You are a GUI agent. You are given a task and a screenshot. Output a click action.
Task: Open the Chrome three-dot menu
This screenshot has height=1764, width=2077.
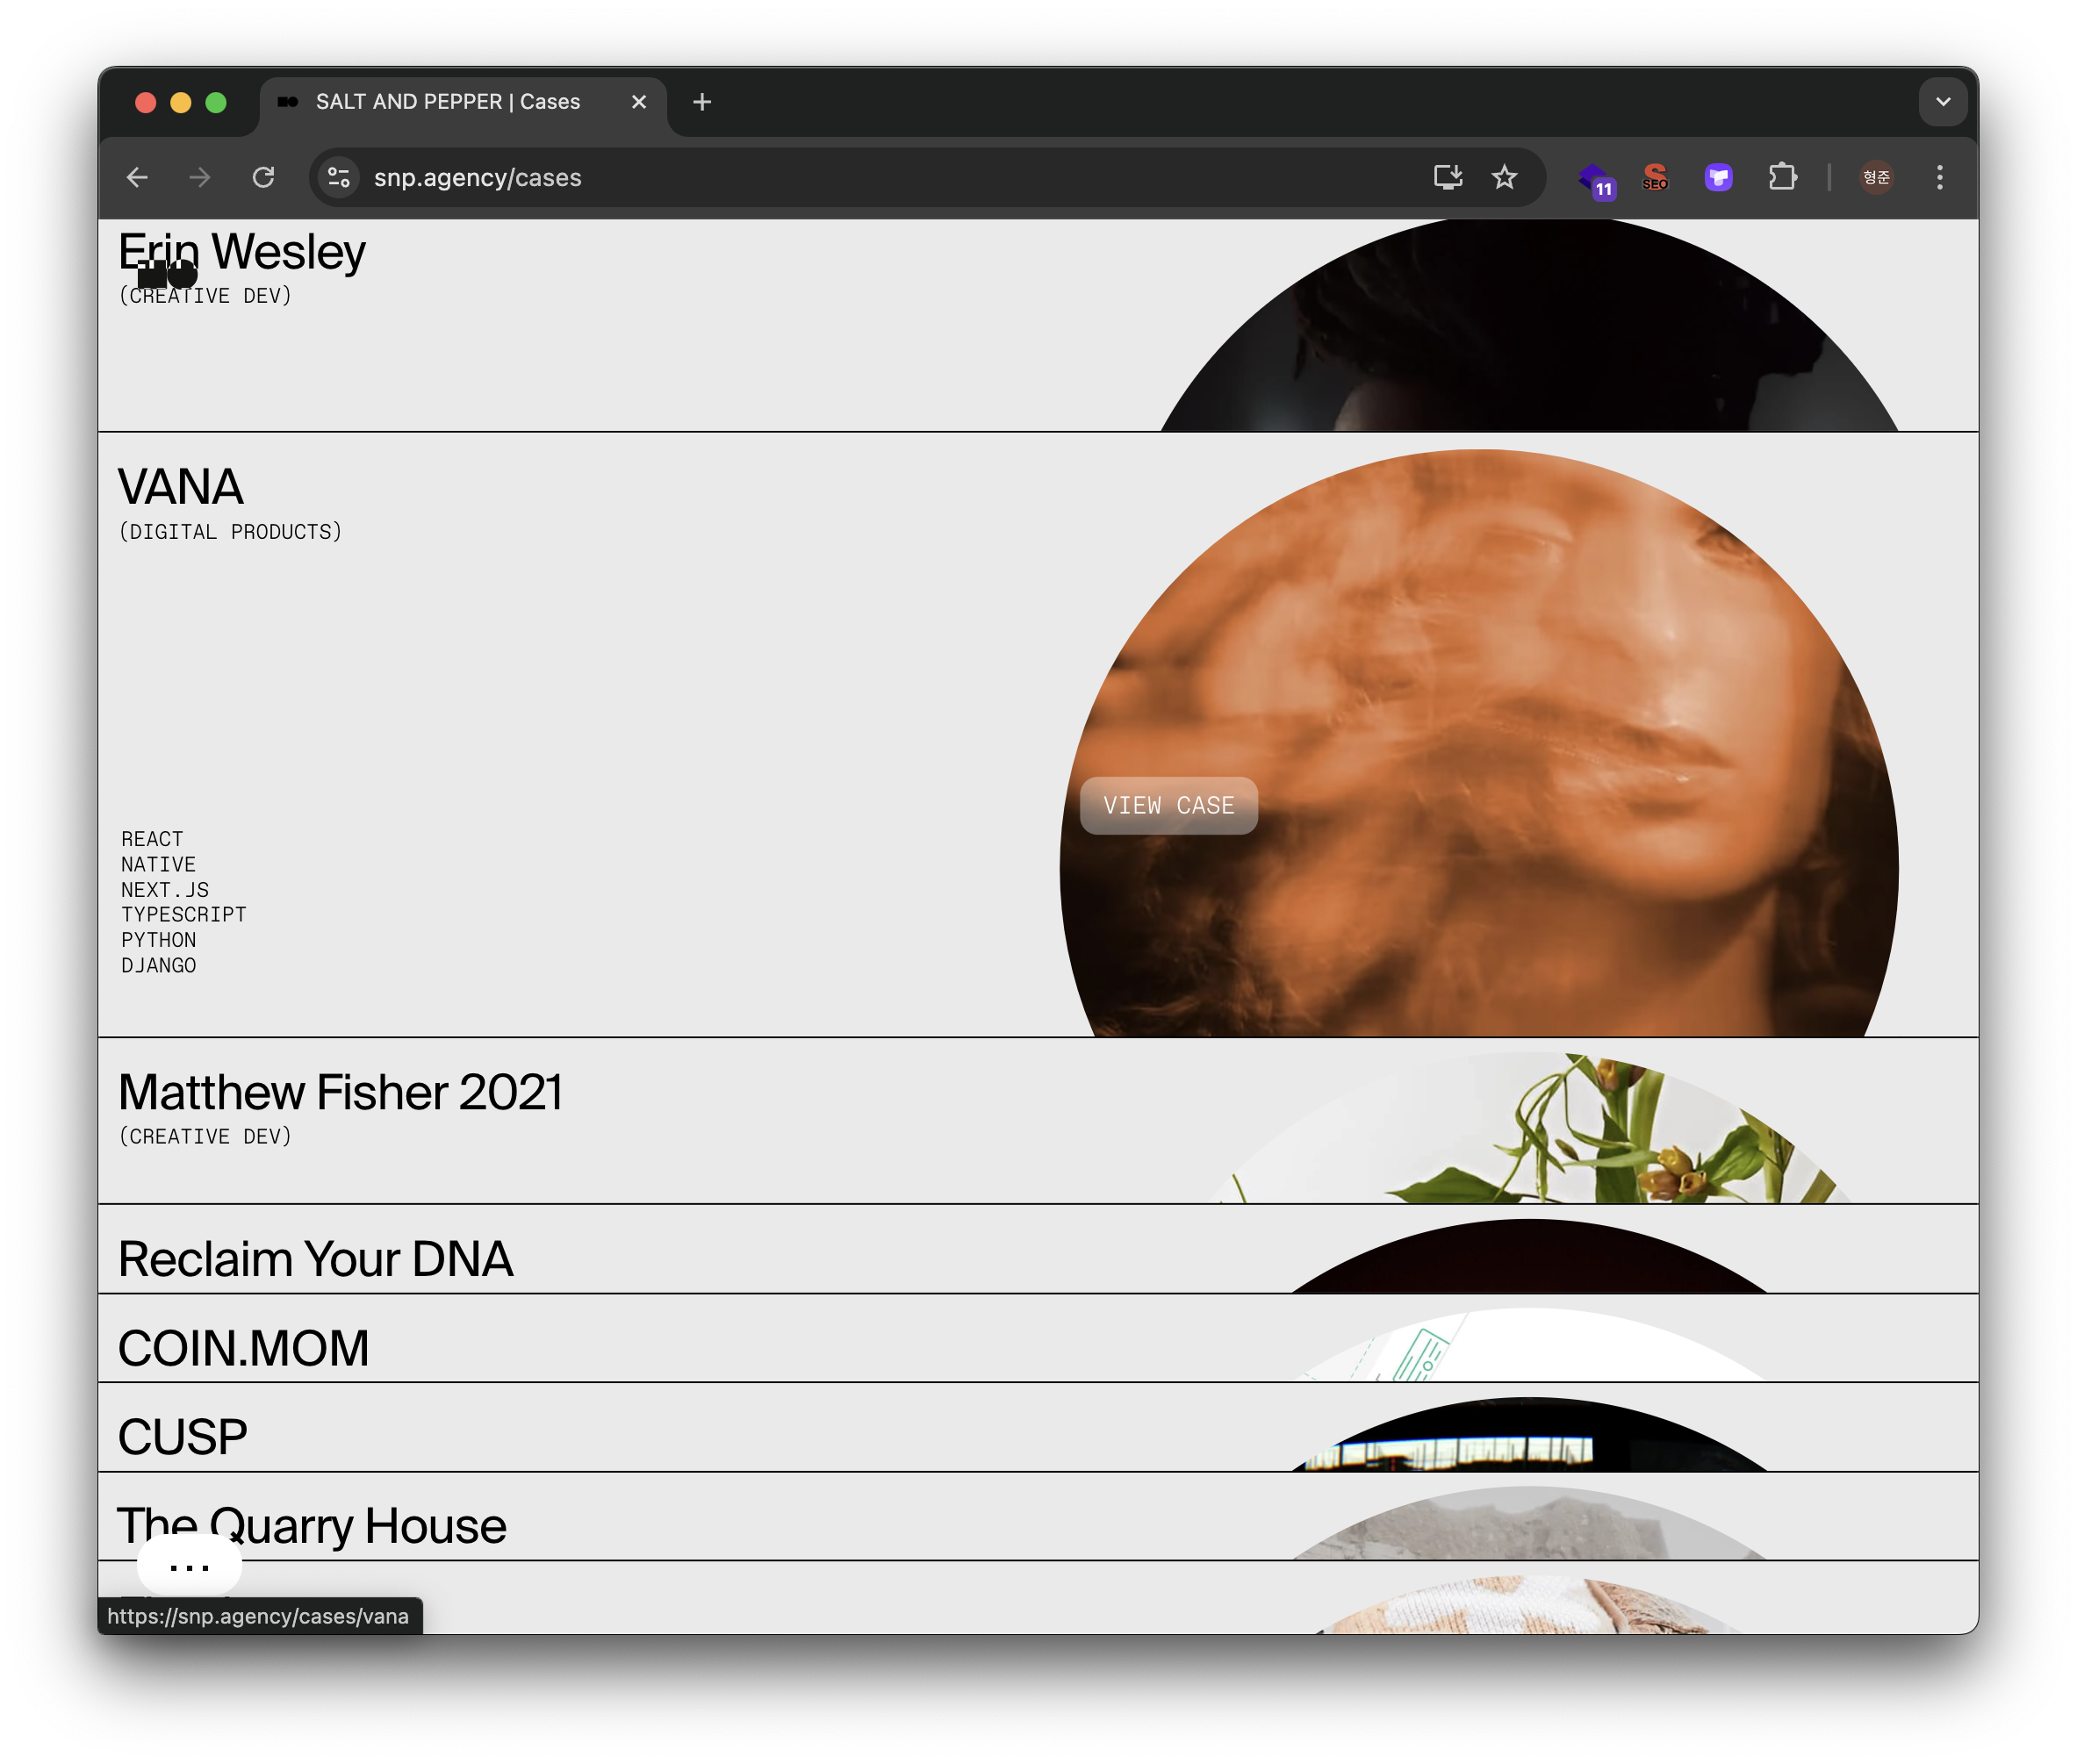pos(1939,177)
